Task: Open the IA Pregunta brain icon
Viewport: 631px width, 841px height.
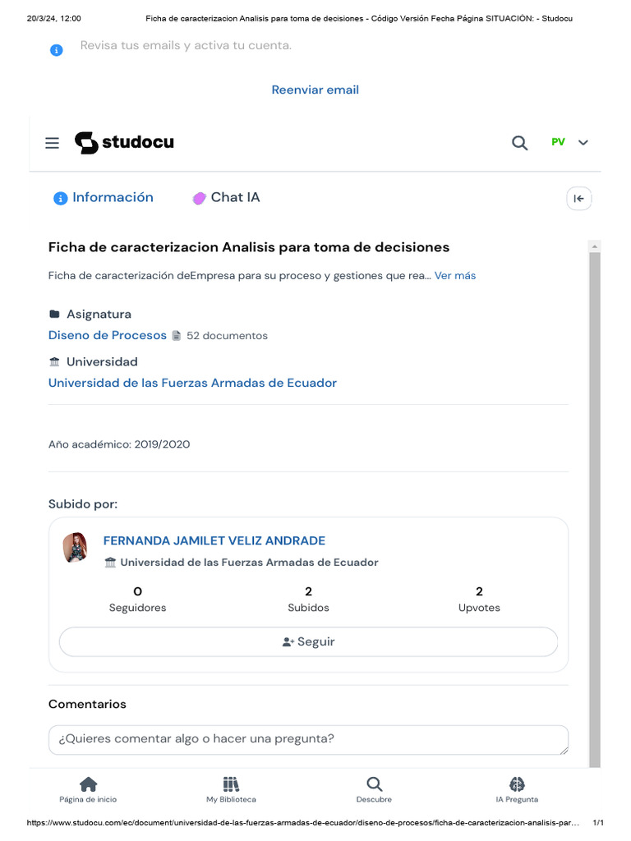Action: [x=517, y=784]
